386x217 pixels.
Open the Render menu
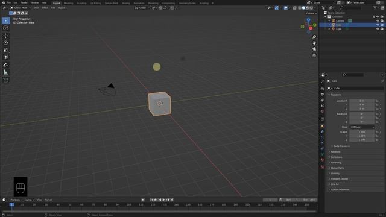(24, 2)
